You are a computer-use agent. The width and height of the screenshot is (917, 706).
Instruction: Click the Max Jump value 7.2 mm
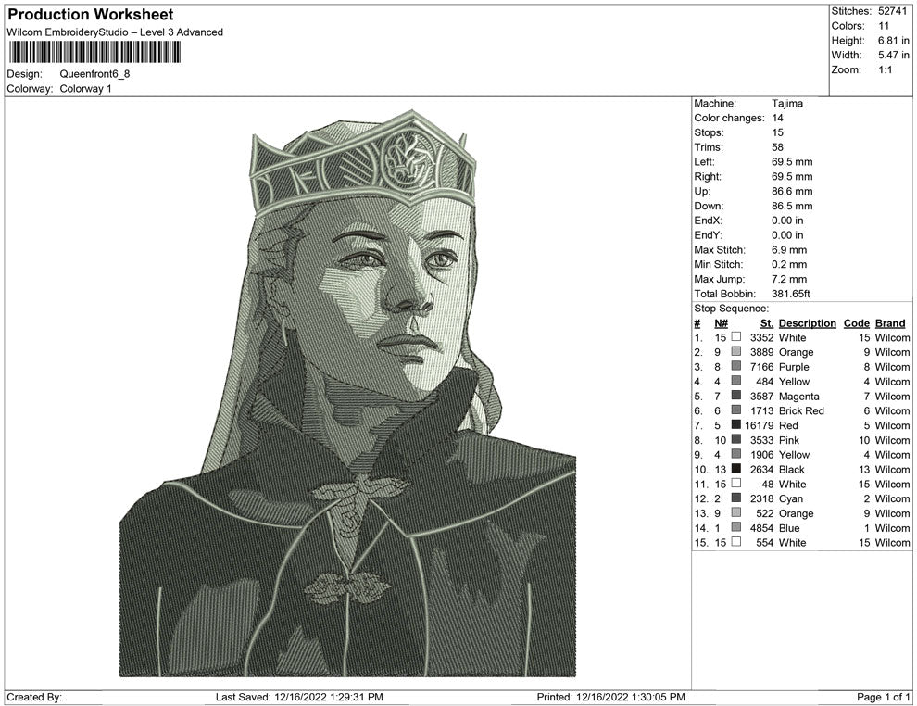[x=789, y=279]
